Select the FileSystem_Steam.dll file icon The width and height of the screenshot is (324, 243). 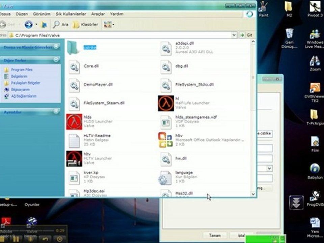point(74,104)
